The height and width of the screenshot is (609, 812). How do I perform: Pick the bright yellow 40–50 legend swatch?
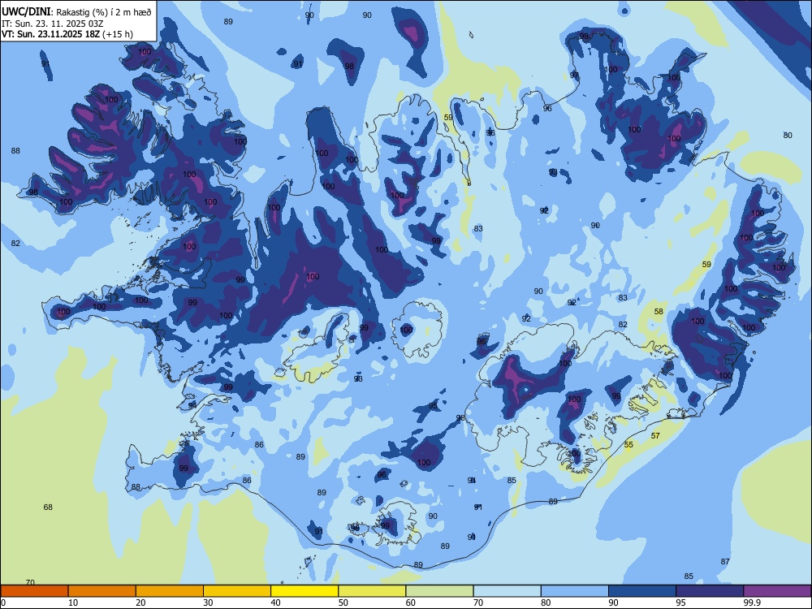[304, 591]
